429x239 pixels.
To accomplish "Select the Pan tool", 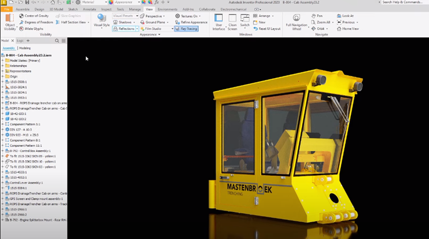I will pos(317,16).
